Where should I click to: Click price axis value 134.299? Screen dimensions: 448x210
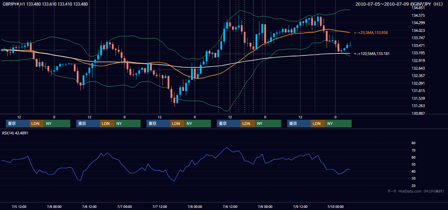[418, 23]
